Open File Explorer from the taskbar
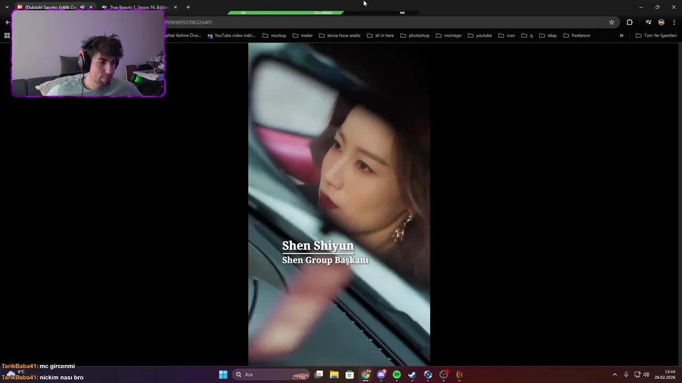The width and height of the screenshot is (682, 383). point(334,374)
